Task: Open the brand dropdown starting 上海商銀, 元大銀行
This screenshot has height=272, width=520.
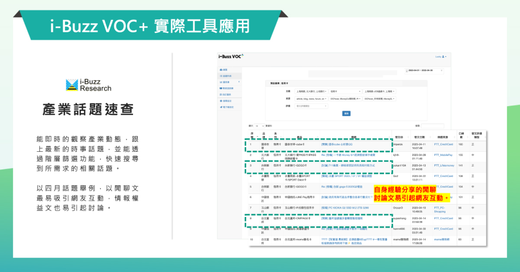Action: pyautogui.click(x=311, y=91)
